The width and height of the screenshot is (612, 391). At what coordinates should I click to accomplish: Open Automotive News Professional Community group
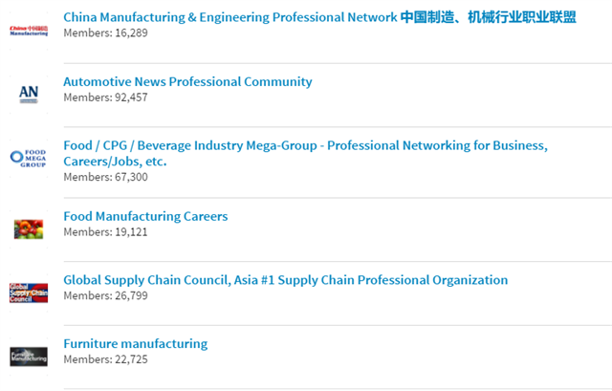pyautogui.click(x=187, y=81)
